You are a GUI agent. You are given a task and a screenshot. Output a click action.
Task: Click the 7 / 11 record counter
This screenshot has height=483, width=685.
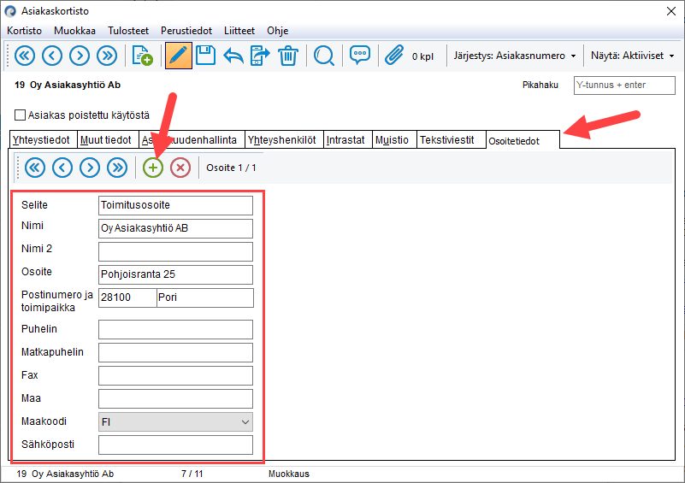[192, 474]
